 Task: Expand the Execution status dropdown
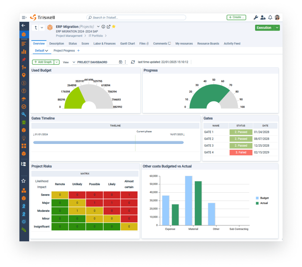click(277, 27)
